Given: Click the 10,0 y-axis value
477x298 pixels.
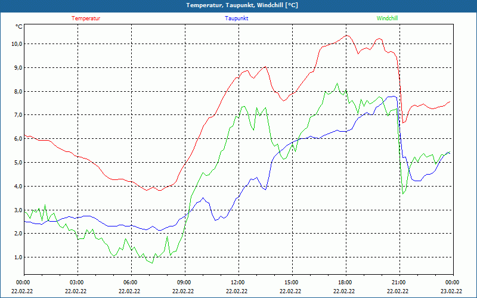Looking at the screenshot, I should coord(16,44).
